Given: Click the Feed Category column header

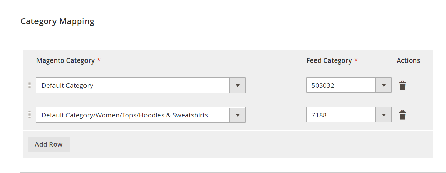Looking at the screenshot, I should coord(329,60).
